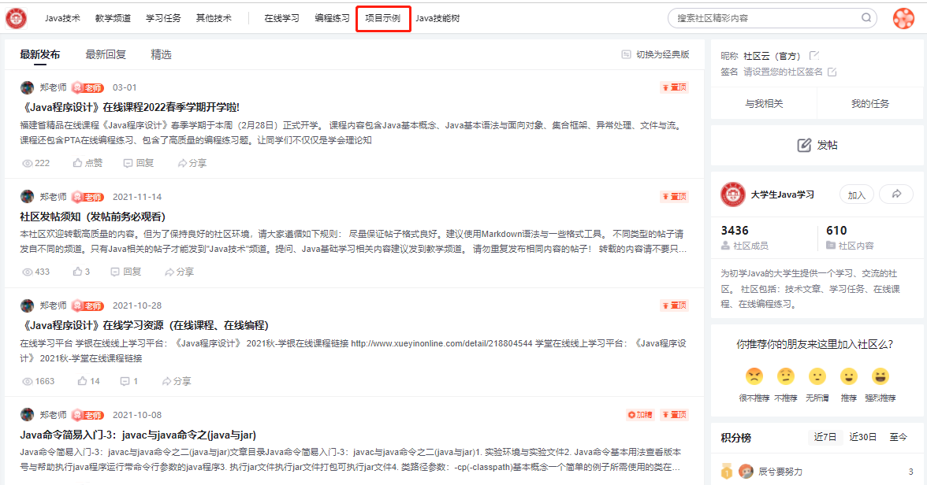Screen dimensions: 927x485
Task: Select the 强烈推荐 grinning face emoji
Action: pos(880,376)
